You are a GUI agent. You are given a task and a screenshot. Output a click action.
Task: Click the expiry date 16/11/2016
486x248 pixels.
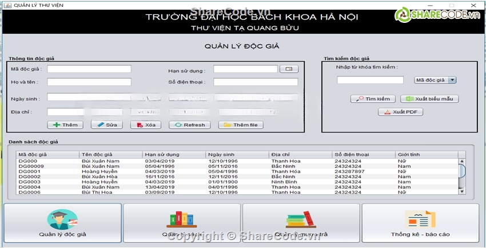[x=160, y=177]
